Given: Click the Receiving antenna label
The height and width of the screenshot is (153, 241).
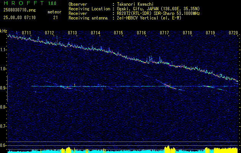Looking at the screenshot, I should click(x=88, y=18).
